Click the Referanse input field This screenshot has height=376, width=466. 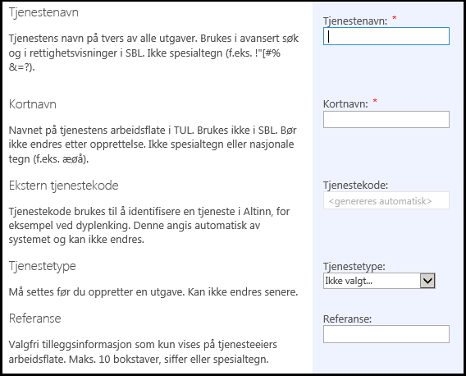[386, 334]
